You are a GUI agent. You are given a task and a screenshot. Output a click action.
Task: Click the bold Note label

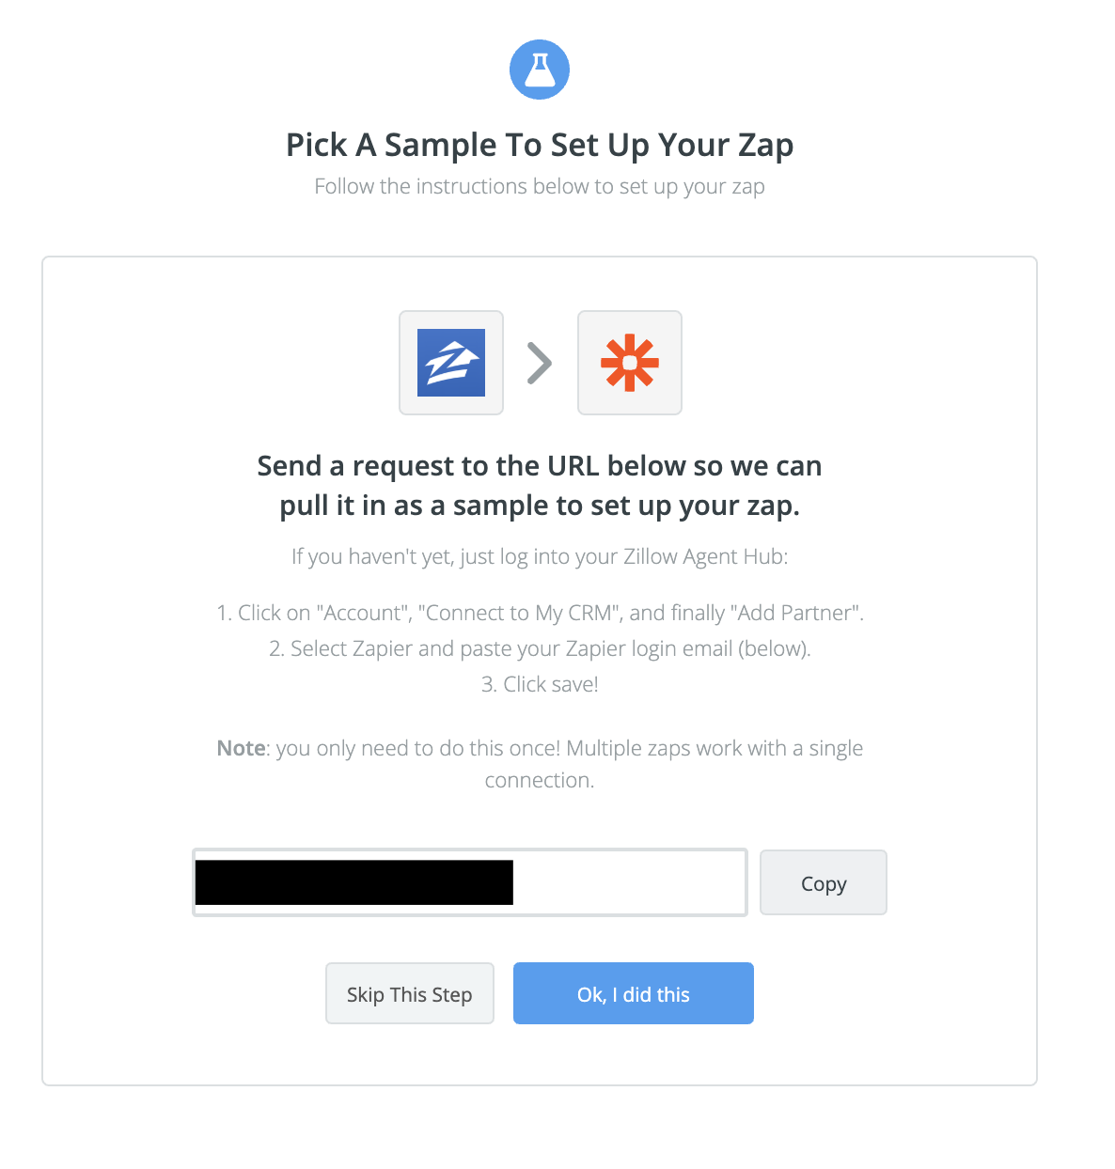point(242,748)
